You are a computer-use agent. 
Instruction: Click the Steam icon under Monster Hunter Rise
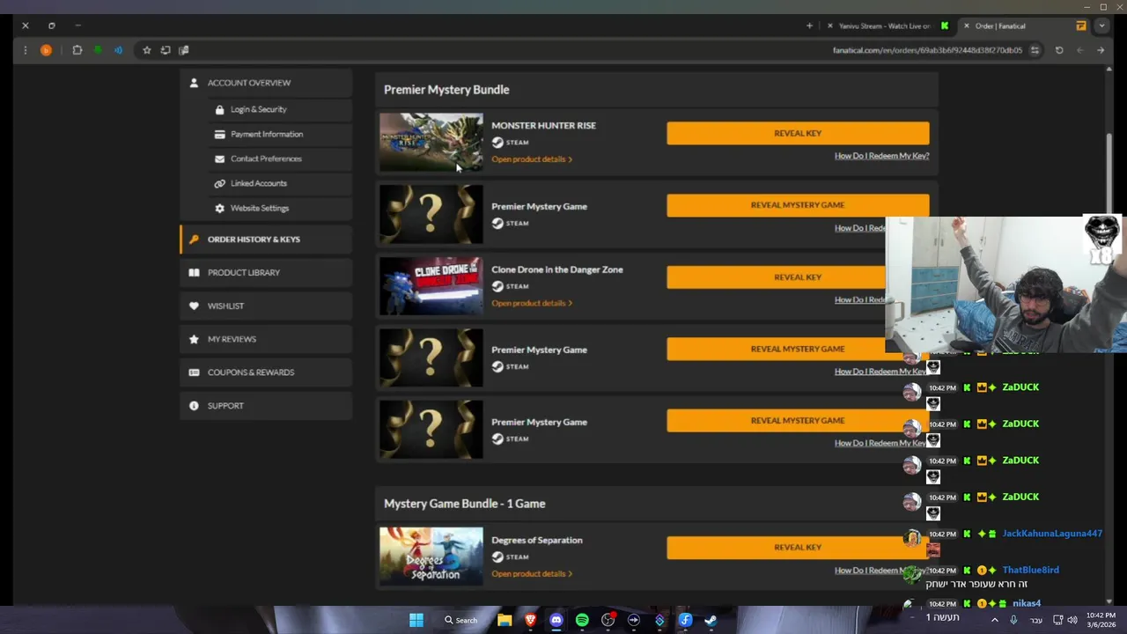497,142
